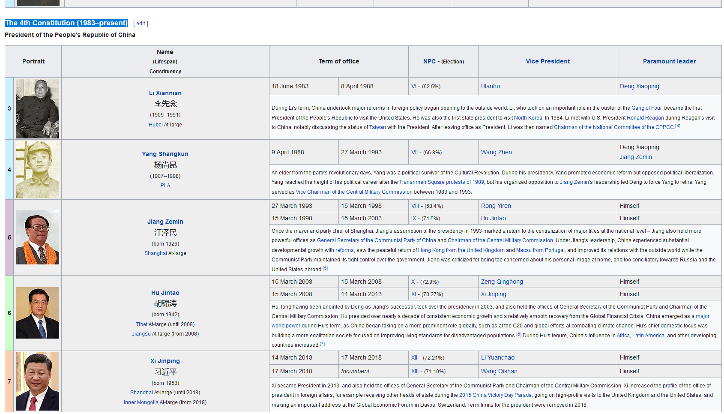Viewport: 724px width, 414px height.
Task: Follow the Taiwan link
Action: [x=377, y=127]
